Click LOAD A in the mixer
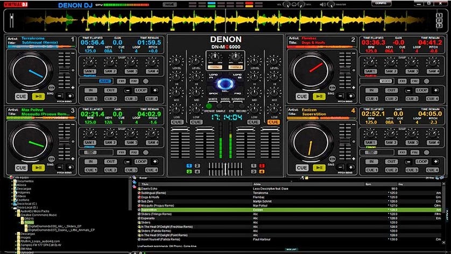Screen dimensions: 451x254 [x=213, y=76]
